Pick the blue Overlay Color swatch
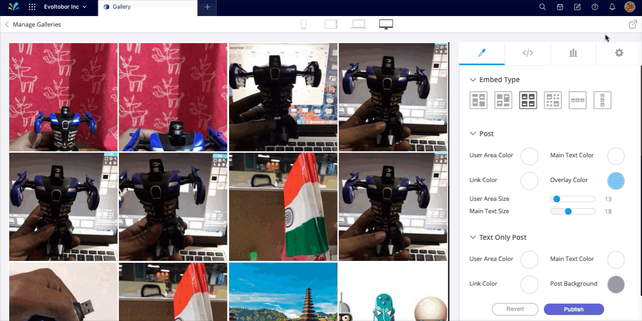This screenshot has width=642, height=321. point(616,181)
